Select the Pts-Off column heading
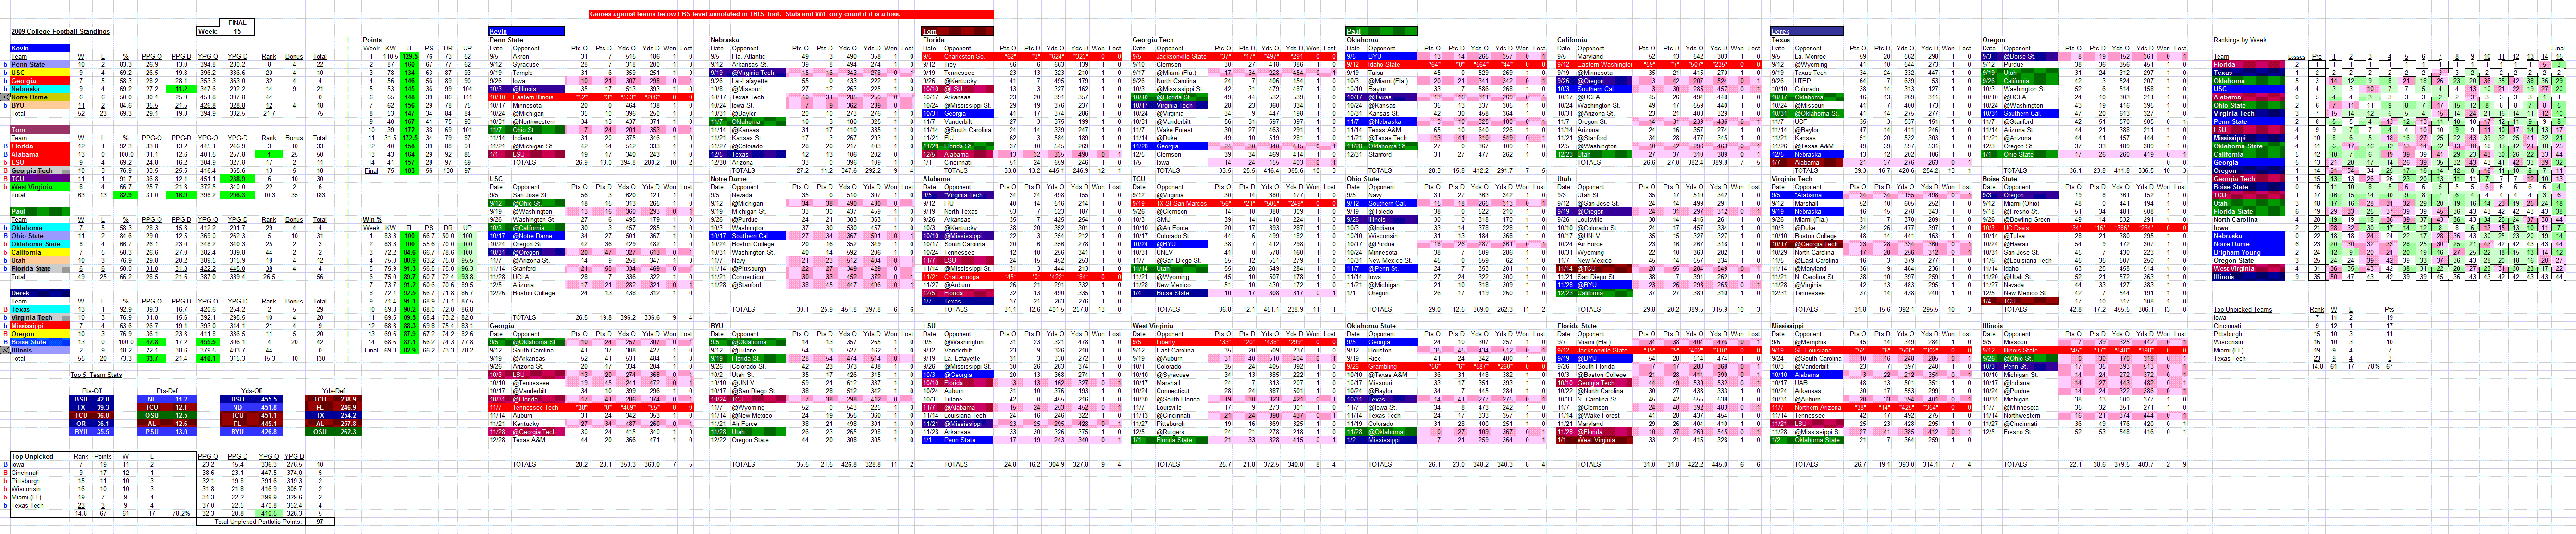This screenshot has width=2576, height=534. [92, 391]
